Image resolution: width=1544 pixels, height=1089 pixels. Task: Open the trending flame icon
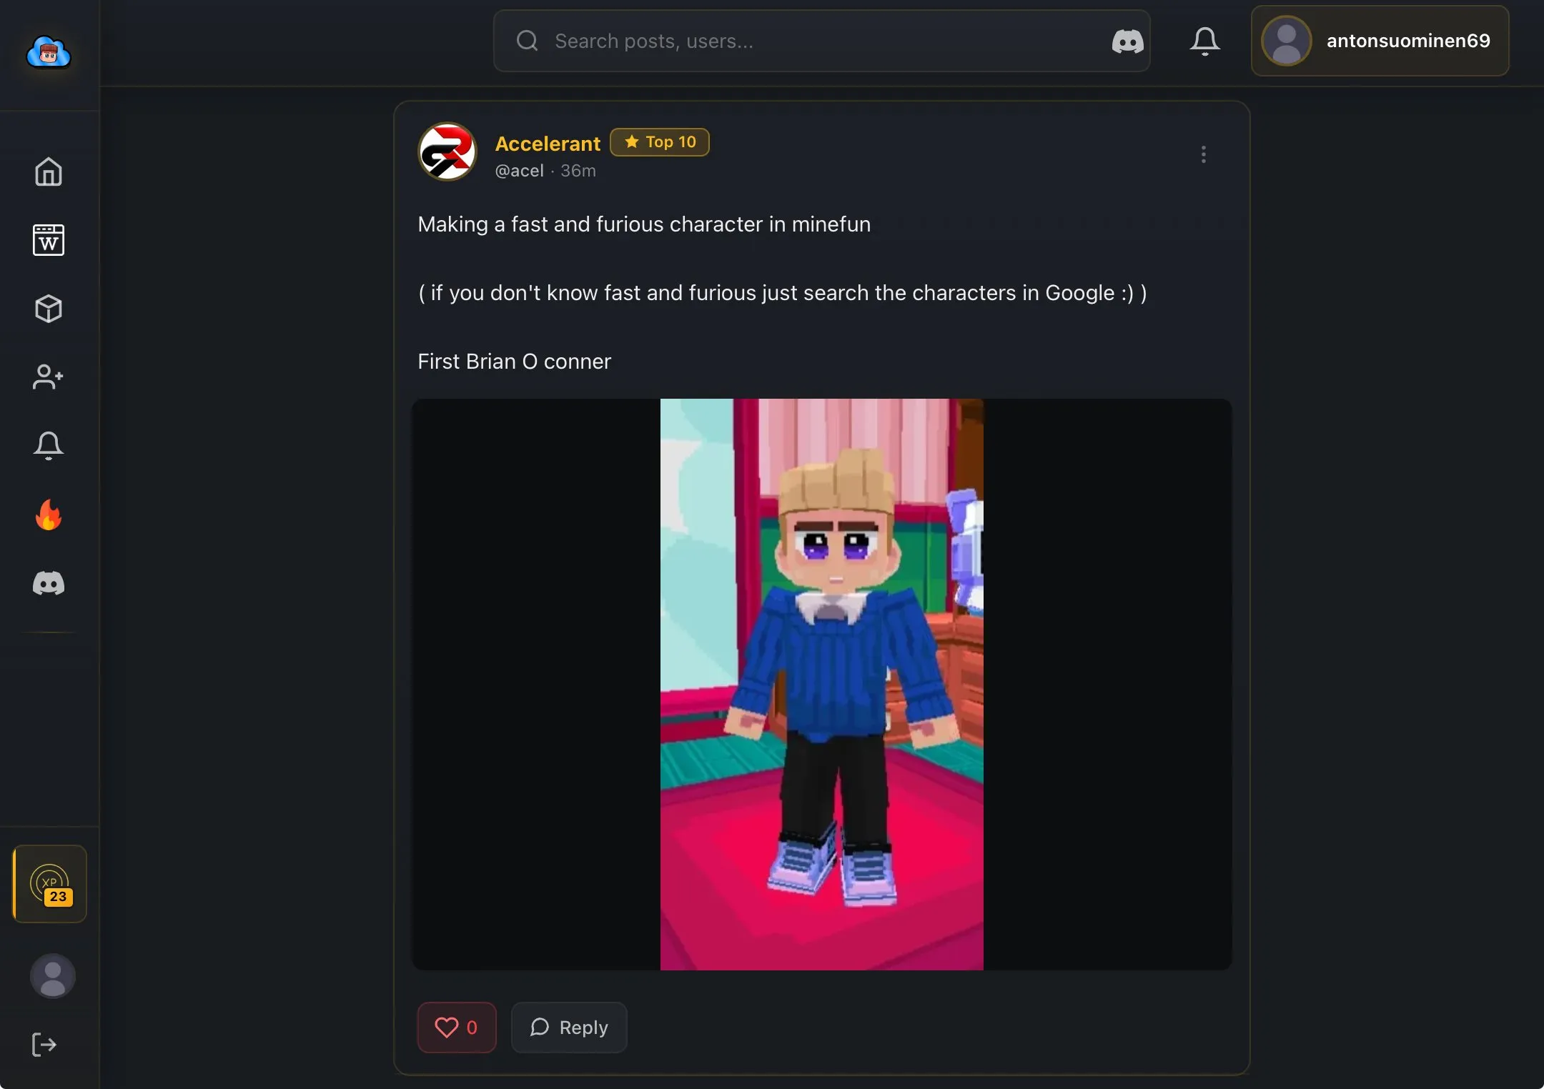49,514
